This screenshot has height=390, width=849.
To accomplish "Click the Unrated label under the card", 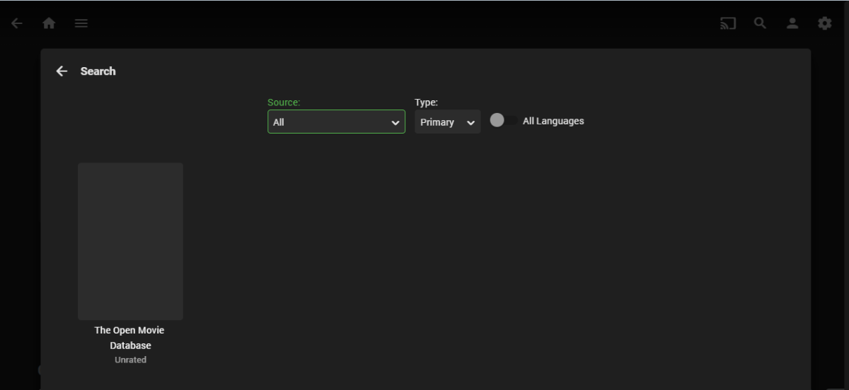I will 130,360.
